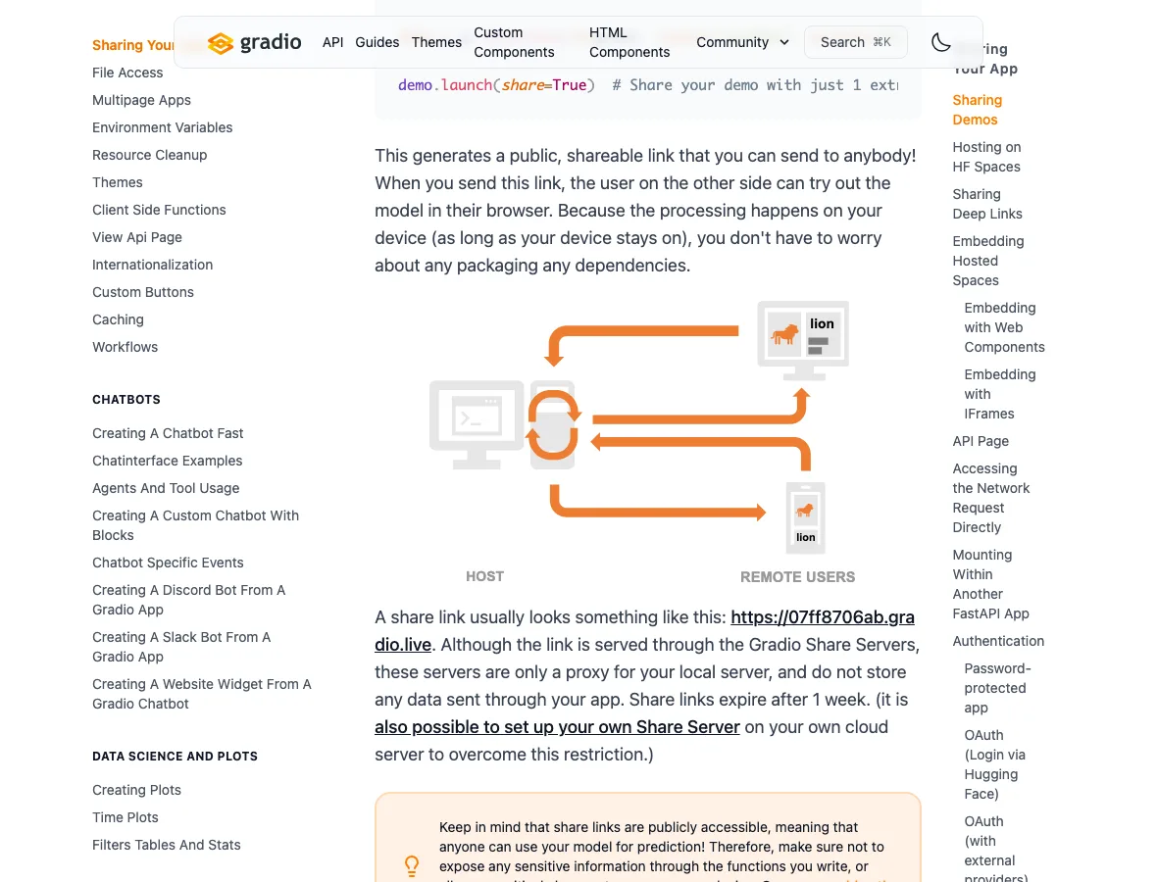This screenshot has width=1157, height=882.
Task: Open Guides in the top navigation
Action: pyautogui.click(x=377, y=42)
